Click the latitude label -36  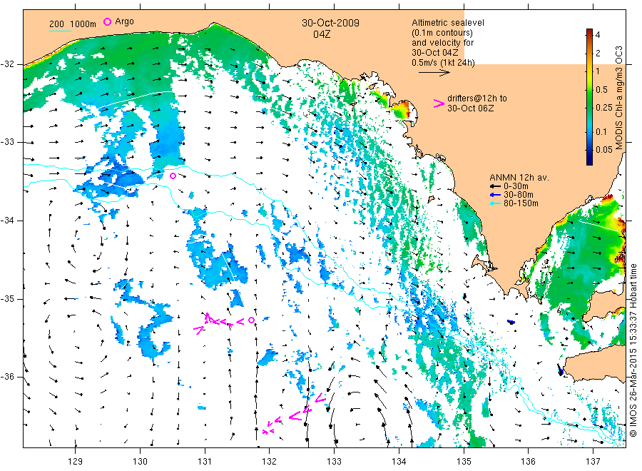(8, 377)
